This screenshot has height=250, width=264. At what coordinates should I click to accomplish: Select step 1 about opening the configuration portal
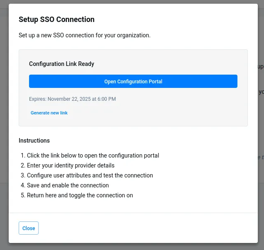click(x=93, y=155)
